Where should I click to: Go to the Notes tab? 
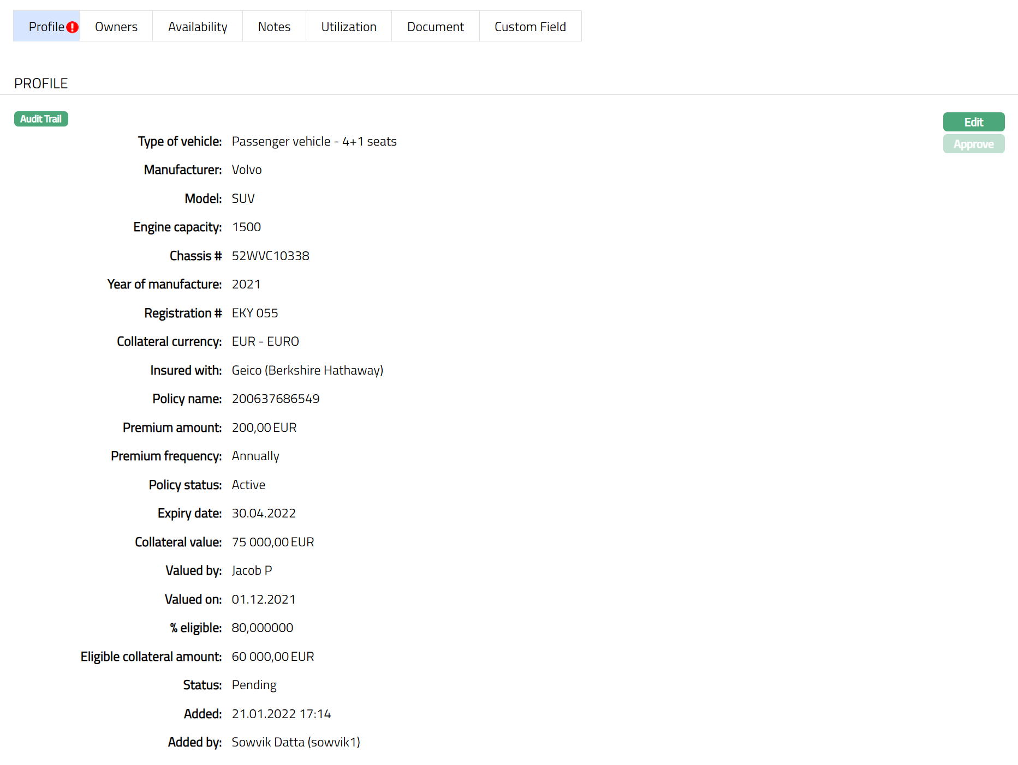tap(274, 27)
